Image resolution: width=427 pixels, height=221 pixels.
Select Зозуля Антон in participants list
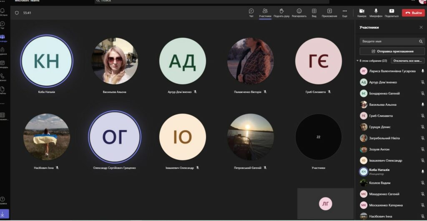click(392, 149)
